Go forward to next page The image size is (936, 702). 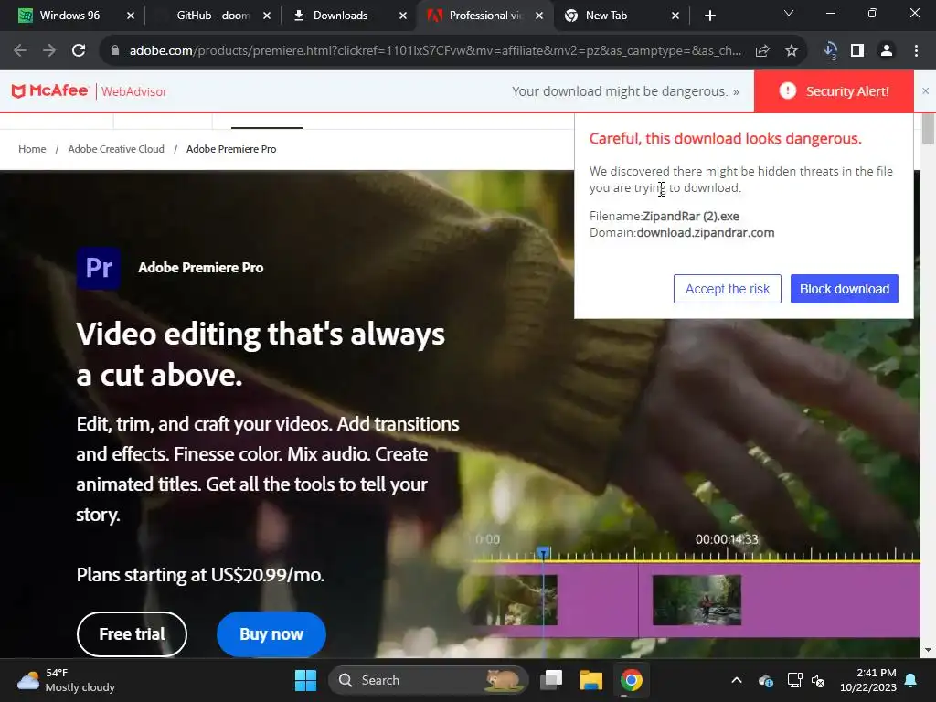pyautogui.click(x=49, y=51)
